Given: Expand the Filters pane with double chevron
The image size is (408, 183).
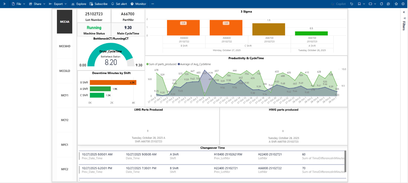Looking at the screenshot, I should pyautogui.click(x=404, y=12).
